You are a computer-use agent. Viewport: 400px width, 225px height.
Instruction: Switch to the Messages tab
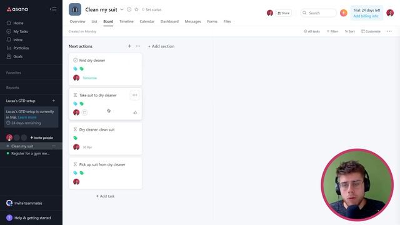pyautogui.click(x=193, y=21)
